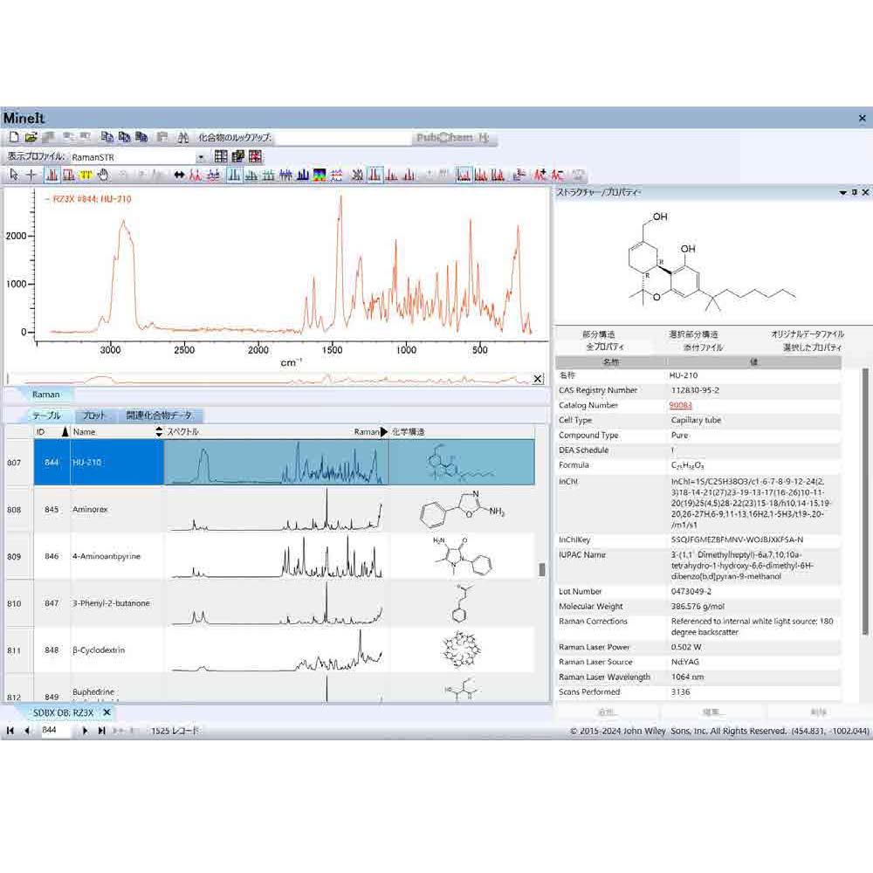Click the Name column sort arrows
The width and height of the screenshot is (873, 873).
(x=159, y=432)
